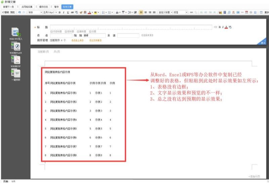
Task: Click the undo arrow in the toolbar
Action: click(x=20, y=12)
